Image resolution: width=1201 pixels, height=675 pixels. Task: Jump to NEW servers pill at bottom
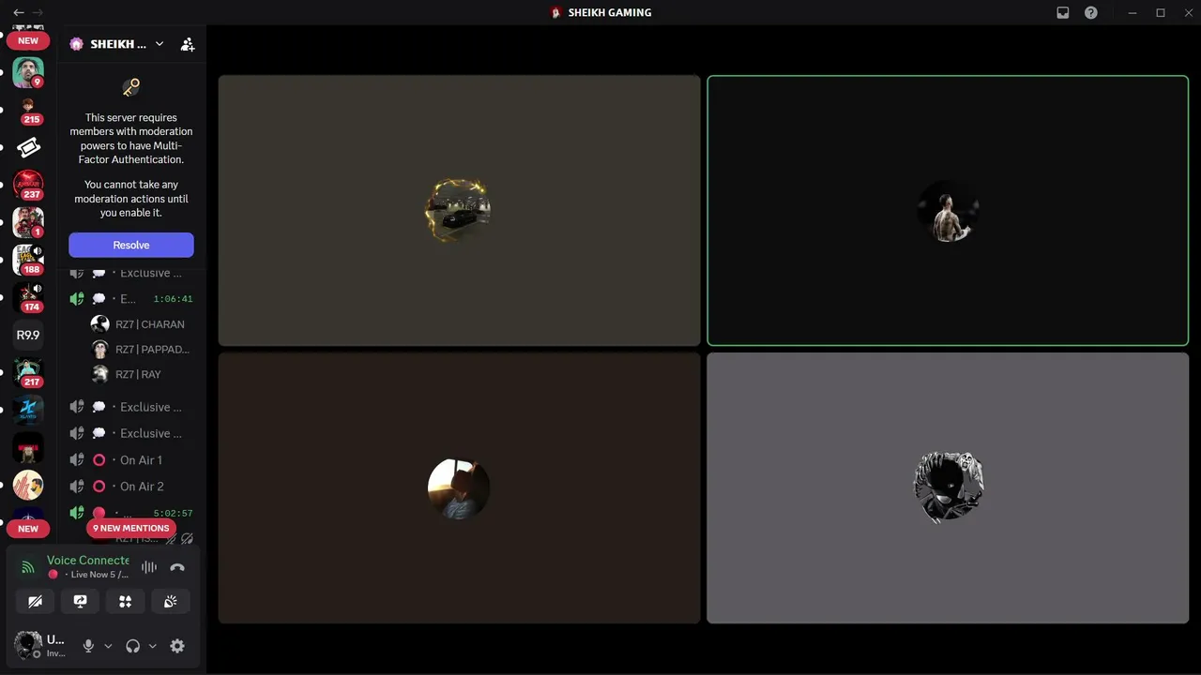pos(28,529)
